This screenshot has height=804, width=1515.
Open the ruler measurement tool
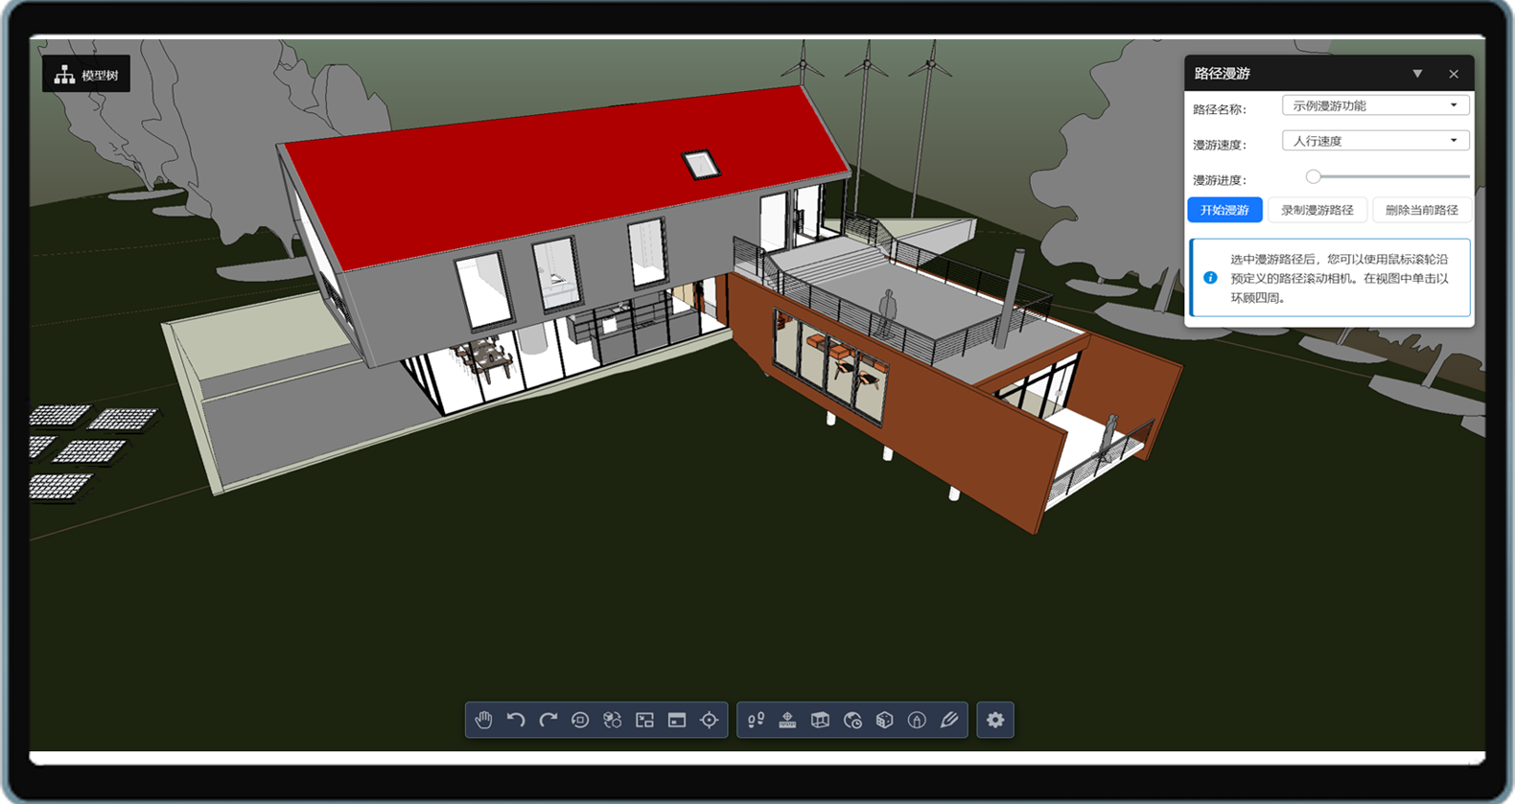787,720
